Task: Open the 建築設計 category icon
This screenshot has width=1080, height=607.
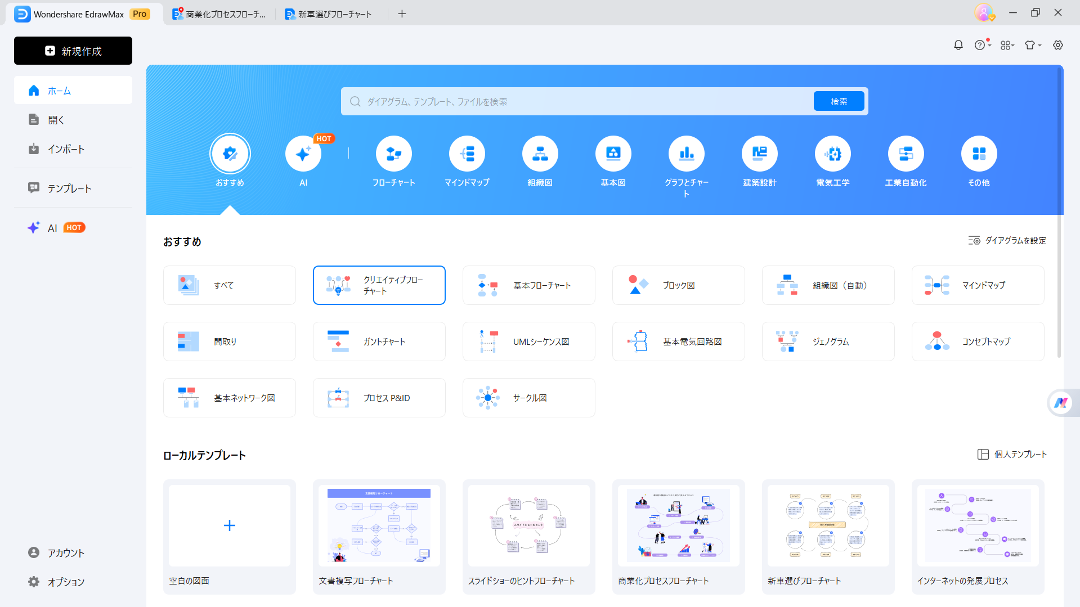Action: (759, 153)
